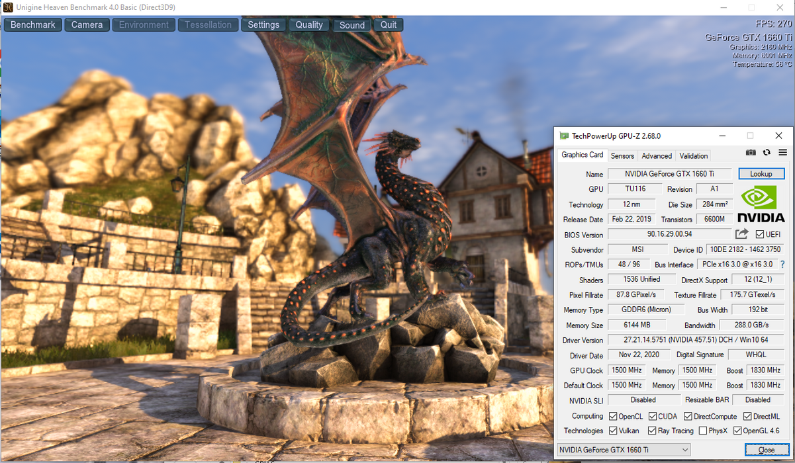
Task: Refresh GPU-Z data with the refresh icon
Action: point(767,152)
